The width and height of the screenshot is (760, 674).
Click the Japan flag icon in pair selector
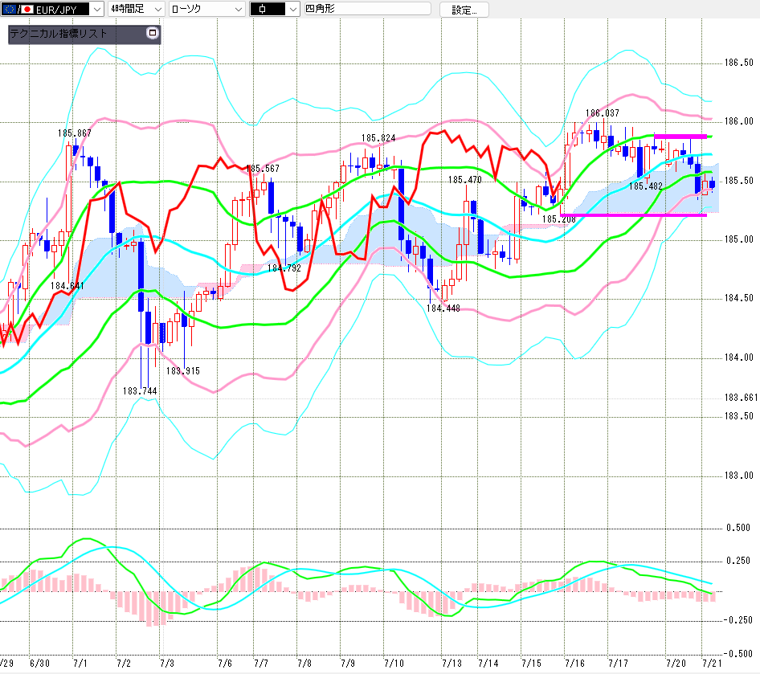(x=27, y=9)
